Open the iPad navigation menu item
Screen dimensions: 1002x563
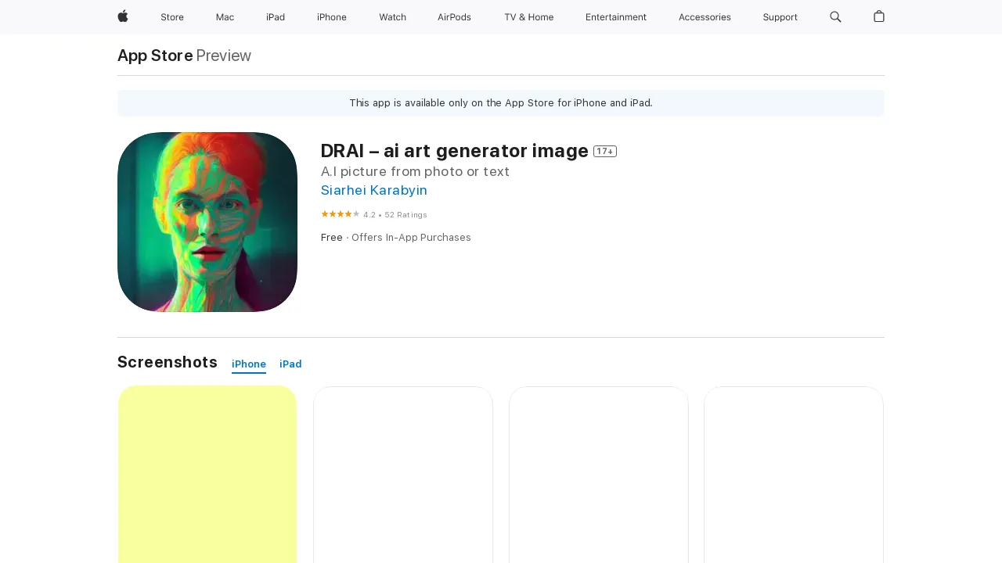pyautogui.click(x=276, y=17)
